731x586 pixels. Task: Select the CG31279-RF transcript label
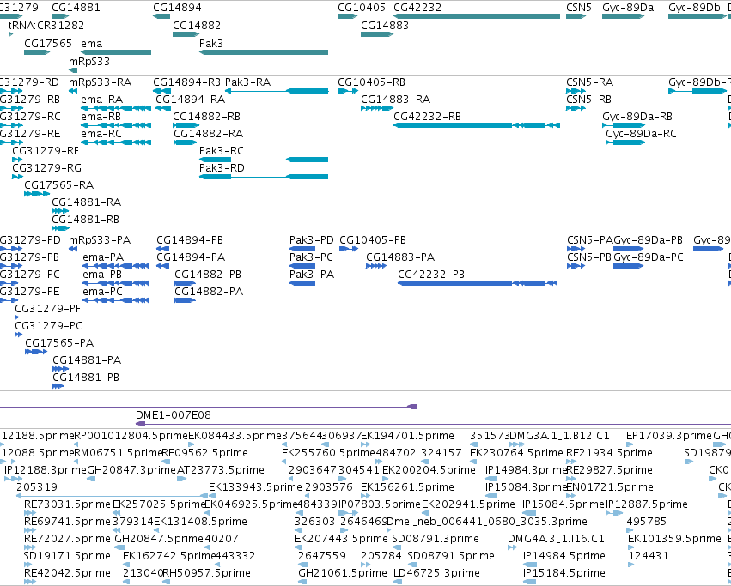(x=46, y=151)
